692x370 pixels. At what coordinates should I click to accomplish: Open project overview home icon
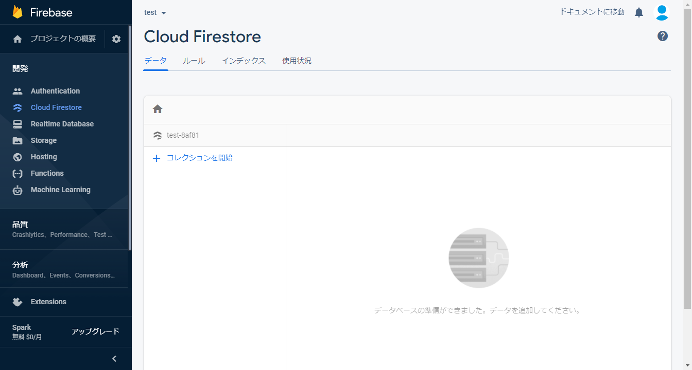(18, 39)
